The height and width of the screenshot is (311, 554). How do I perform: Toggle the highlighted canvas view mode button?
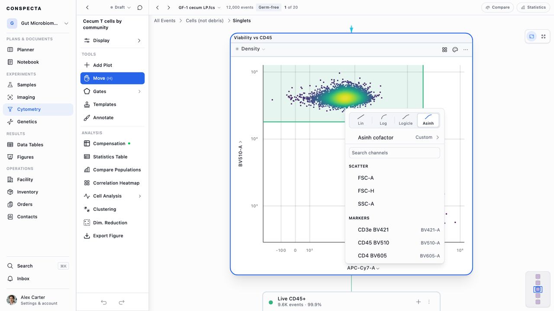pos(532,37)
